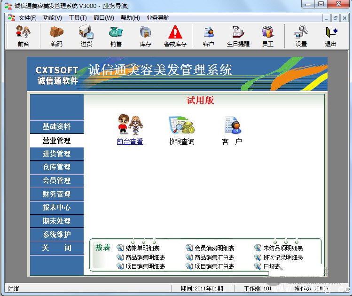This screenshot has width=352, height=296.
Task: Open the 文件(F) menu
Action: 27,18
